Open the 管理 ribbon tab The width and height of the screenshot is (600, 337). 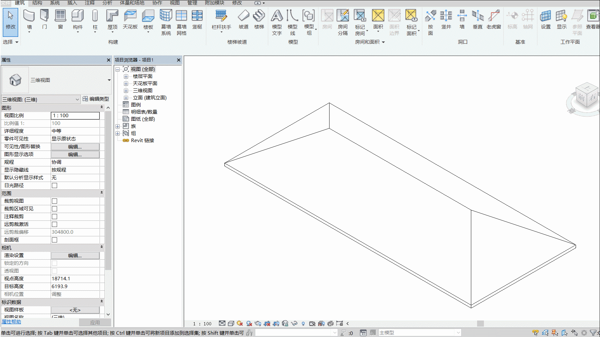coord(192,3)
